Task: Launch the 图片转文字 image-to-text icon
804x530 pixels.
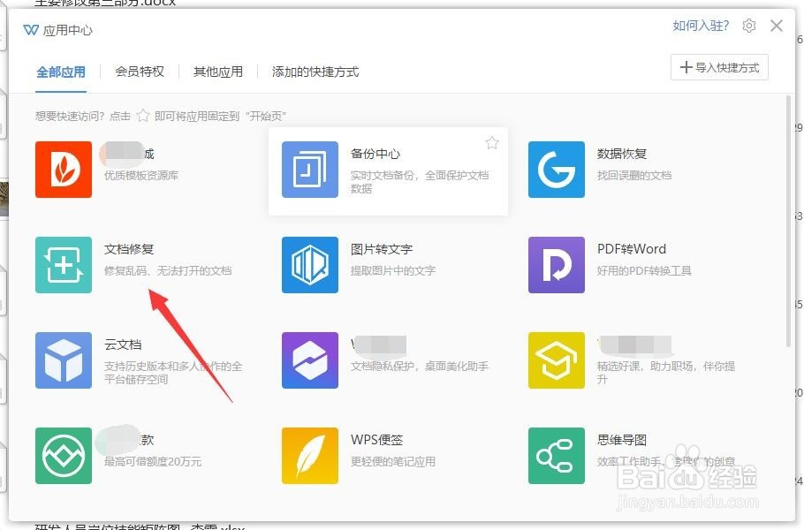Action: tap(310, 264)
